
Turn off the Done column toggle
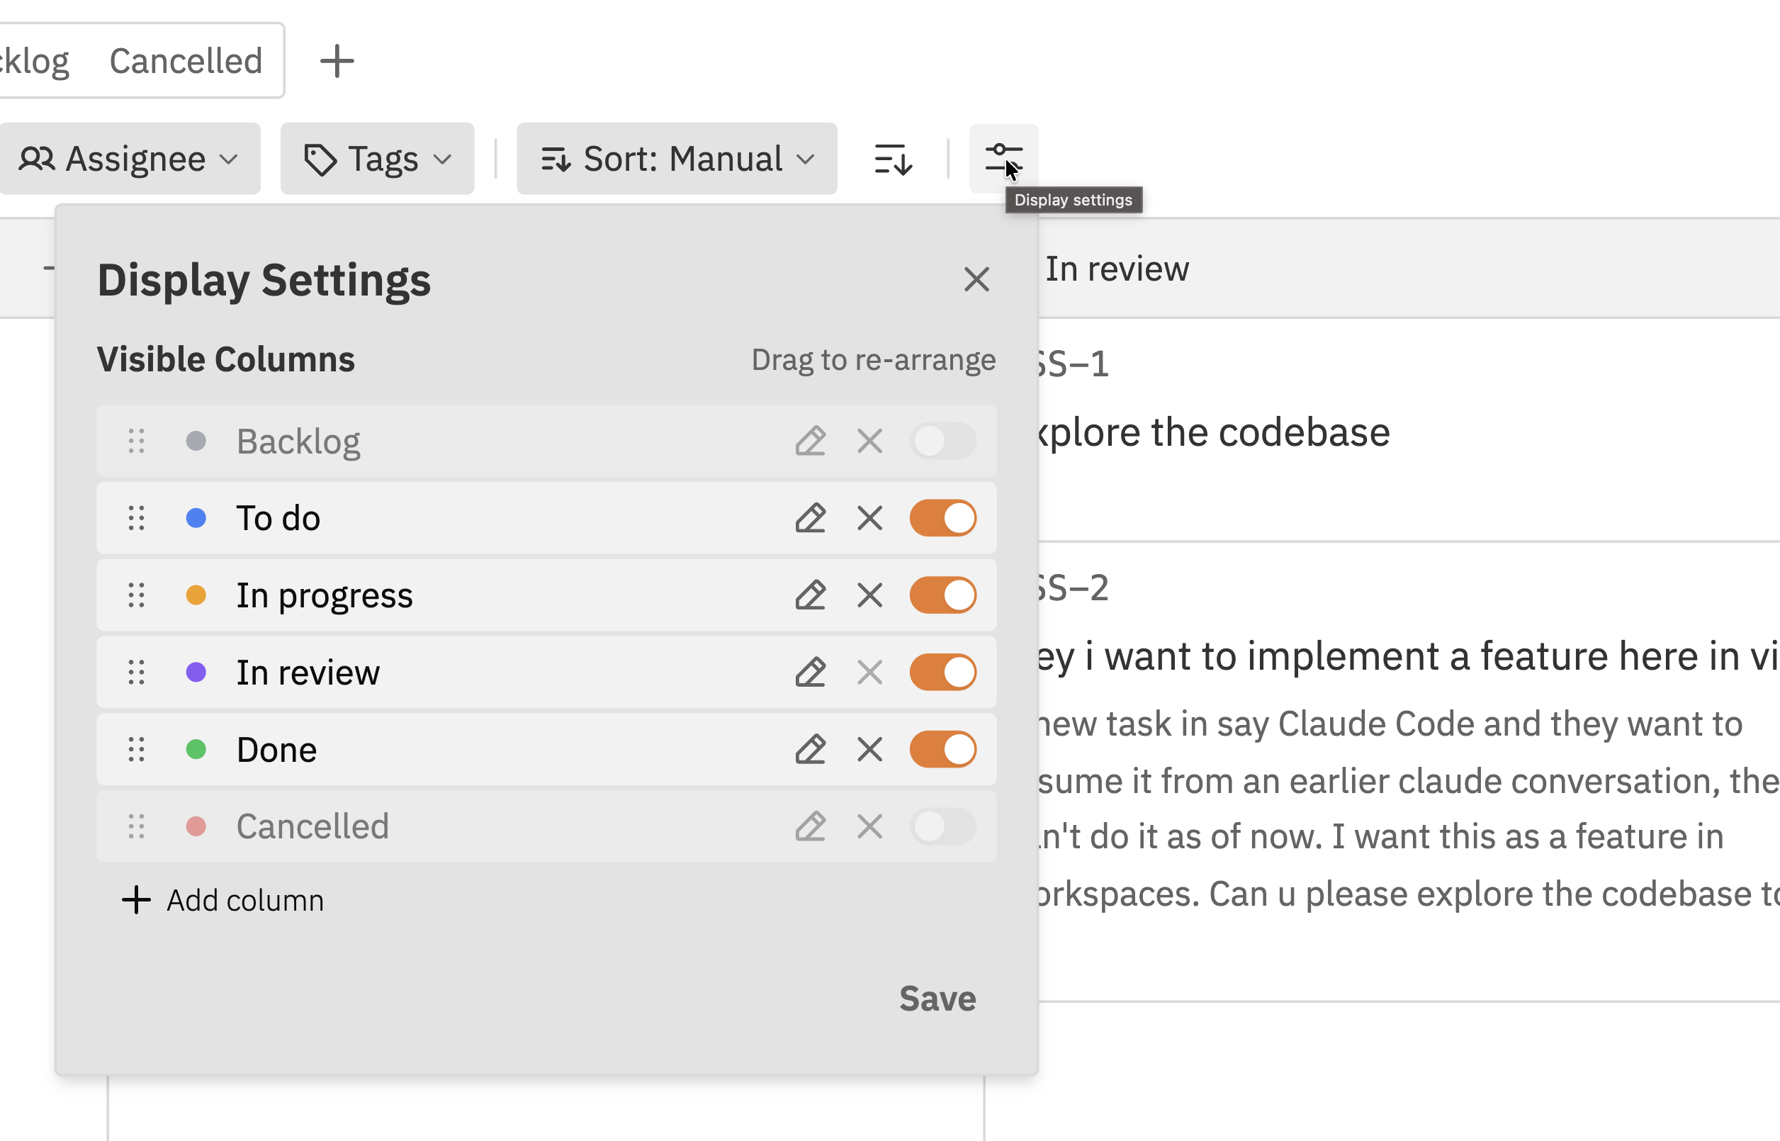pos(943,749)
